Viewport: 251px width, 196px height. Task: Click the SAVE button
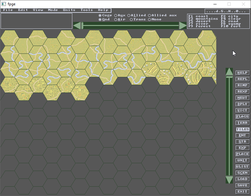pyautogui.click(x=243, y=185)
